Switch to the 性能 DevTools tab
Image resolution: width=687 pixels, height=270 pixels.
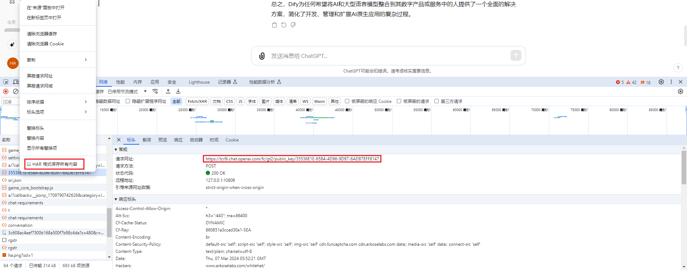(120, 82)
